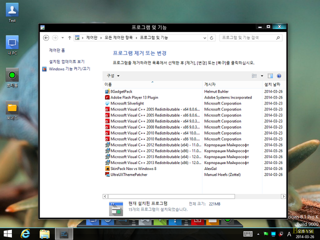Expand arrow after 제어판 breadcrumb
Viewport: 320px width, 240px height.
(101, 38)
